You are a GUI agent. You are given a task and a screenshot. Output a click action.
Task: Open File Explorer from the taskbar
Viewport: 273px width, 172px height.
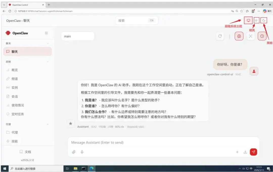click(x=75, y=168)
